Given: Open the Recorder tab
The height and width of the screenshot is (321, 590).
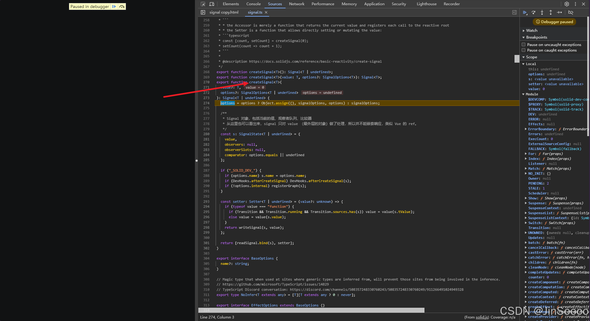Looking at the screenshot, I should pos(452,4).
